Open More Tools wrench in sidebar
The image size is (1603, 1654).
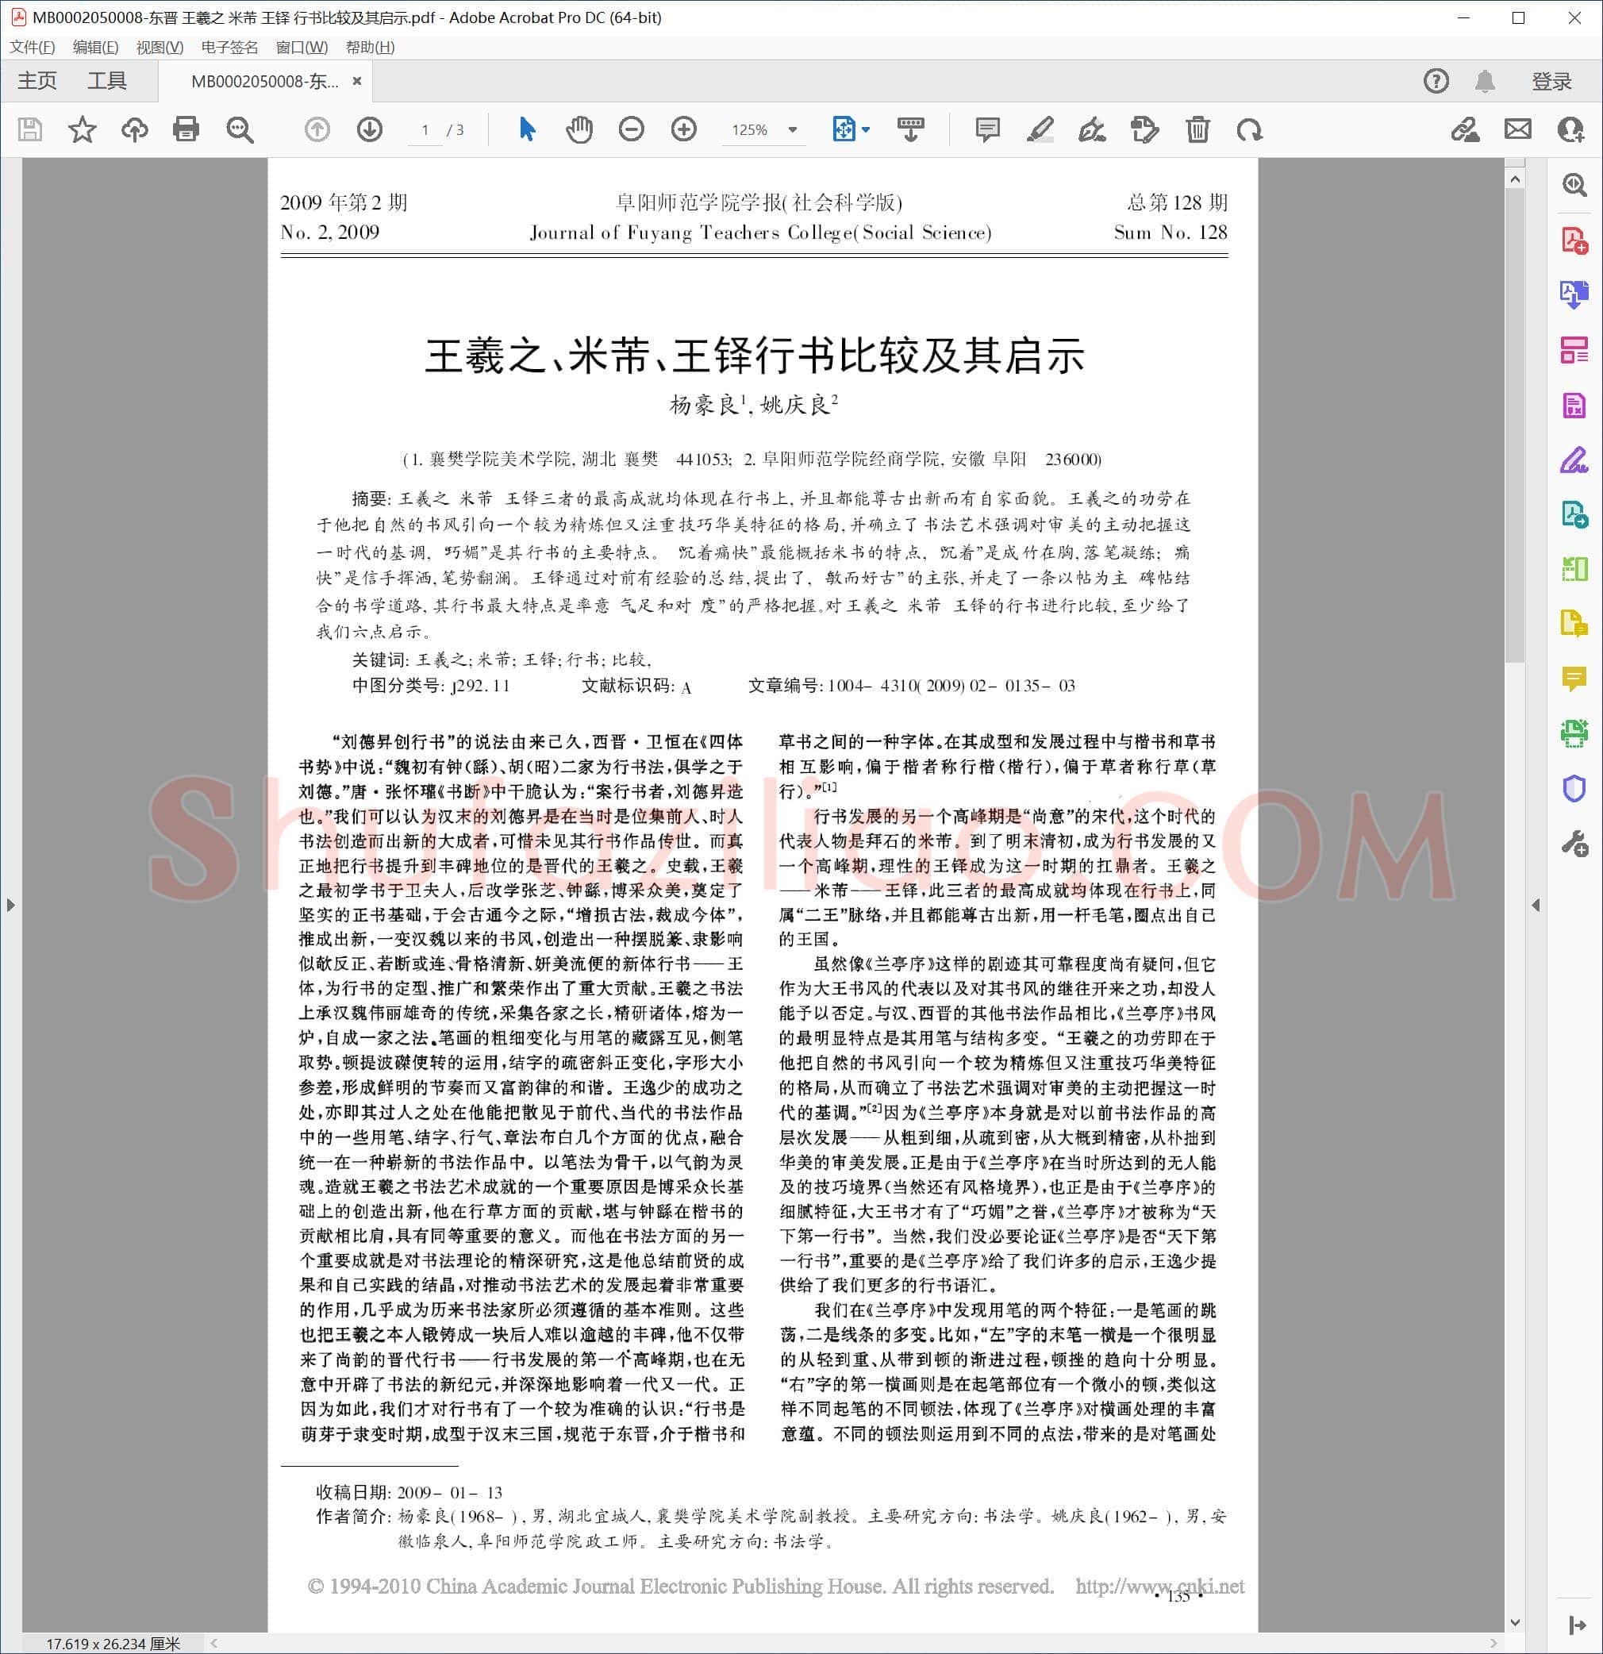click(x=1574, y=843)
